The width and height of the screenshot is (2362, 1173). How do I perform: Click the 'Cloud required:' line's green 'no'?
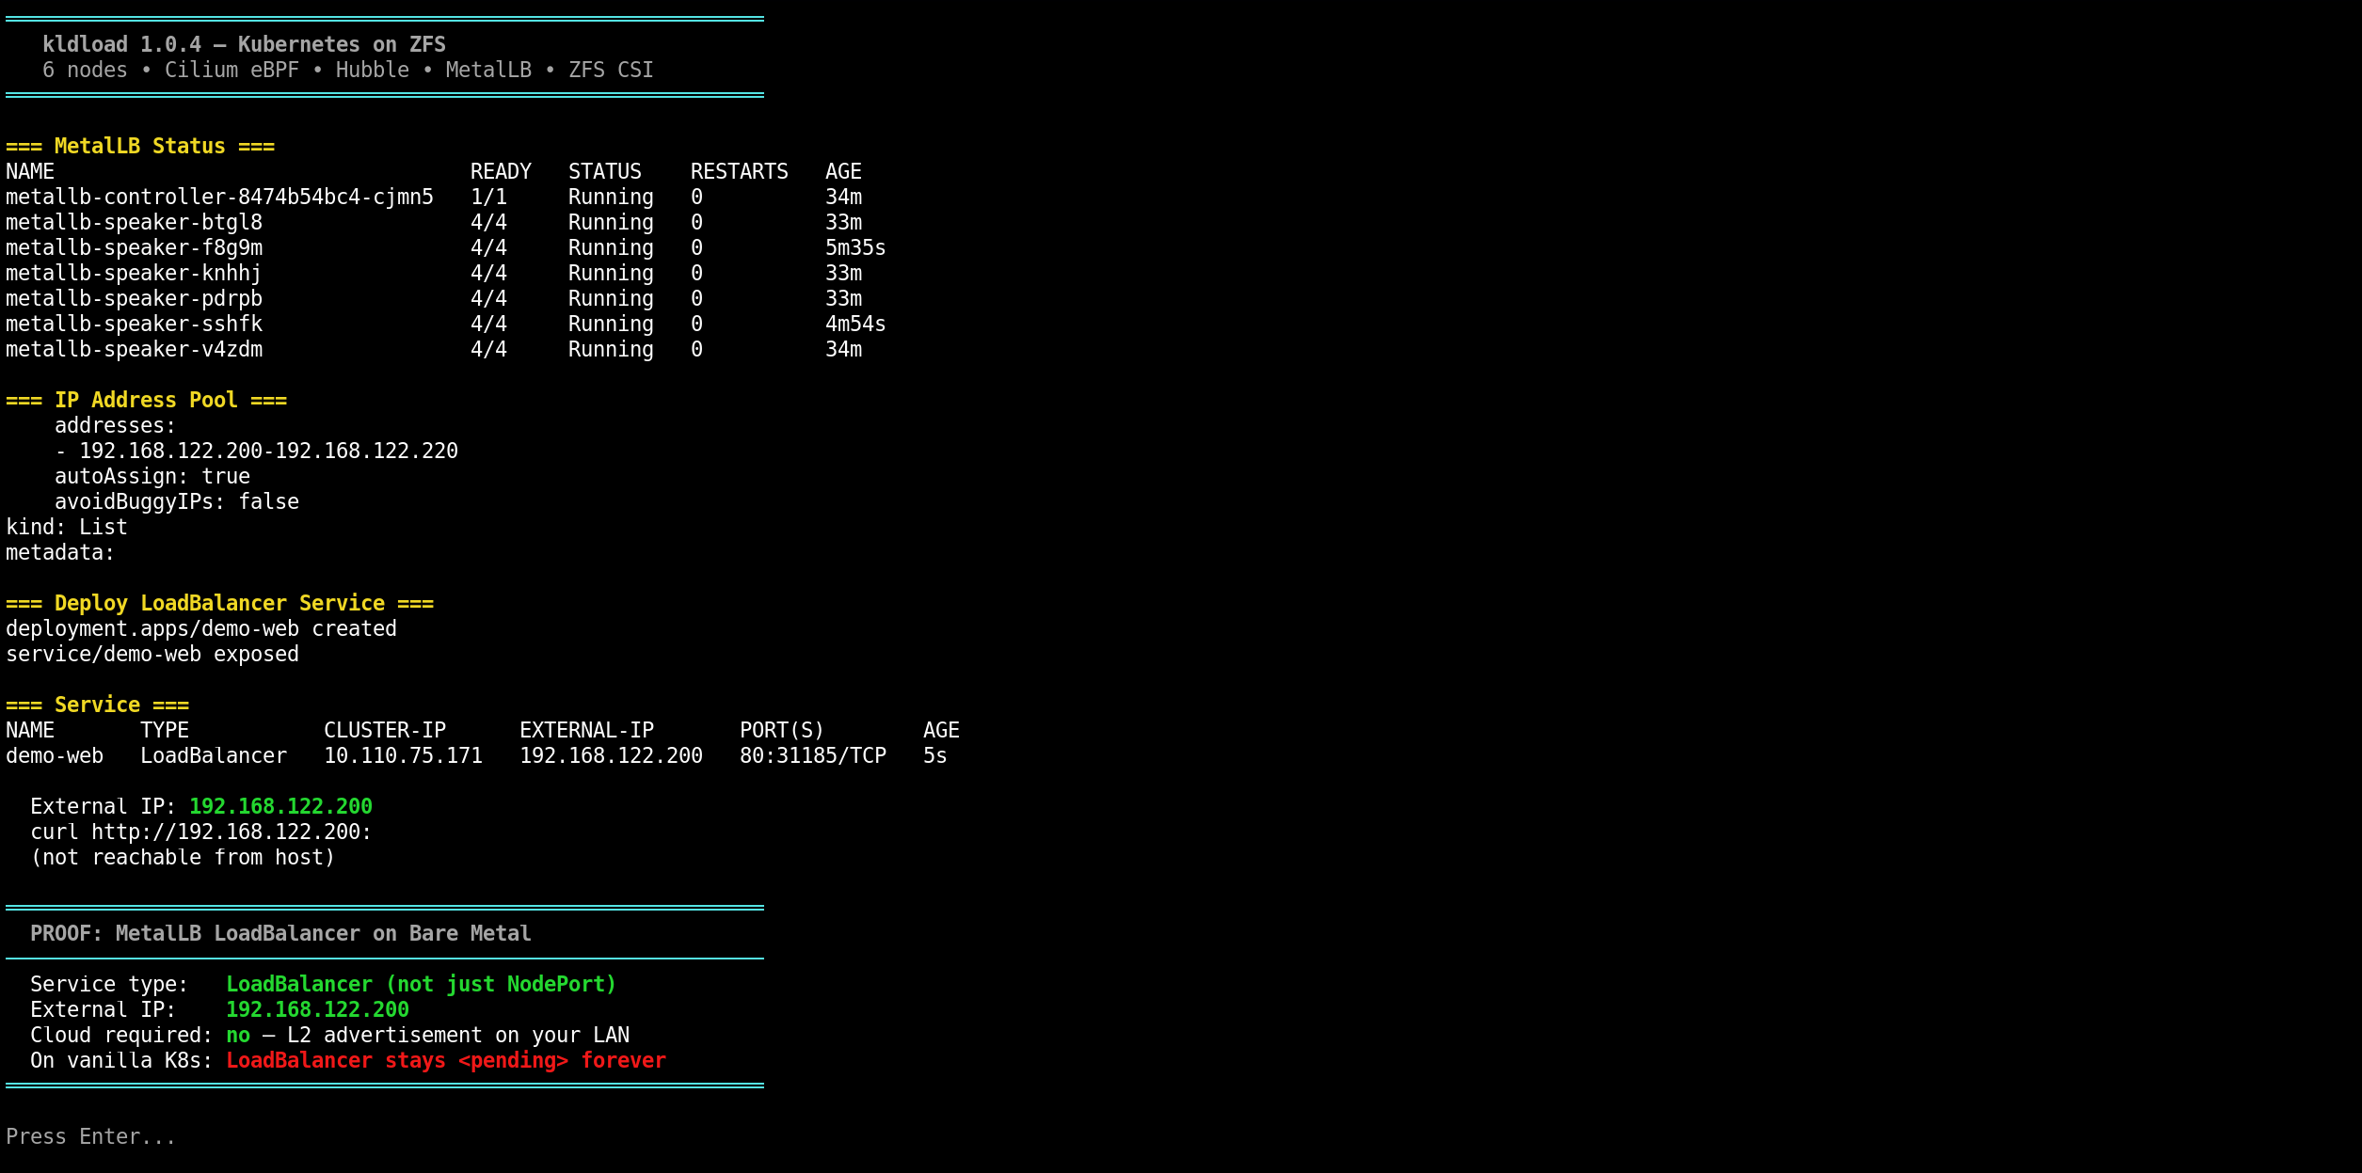coord(238,1035)
